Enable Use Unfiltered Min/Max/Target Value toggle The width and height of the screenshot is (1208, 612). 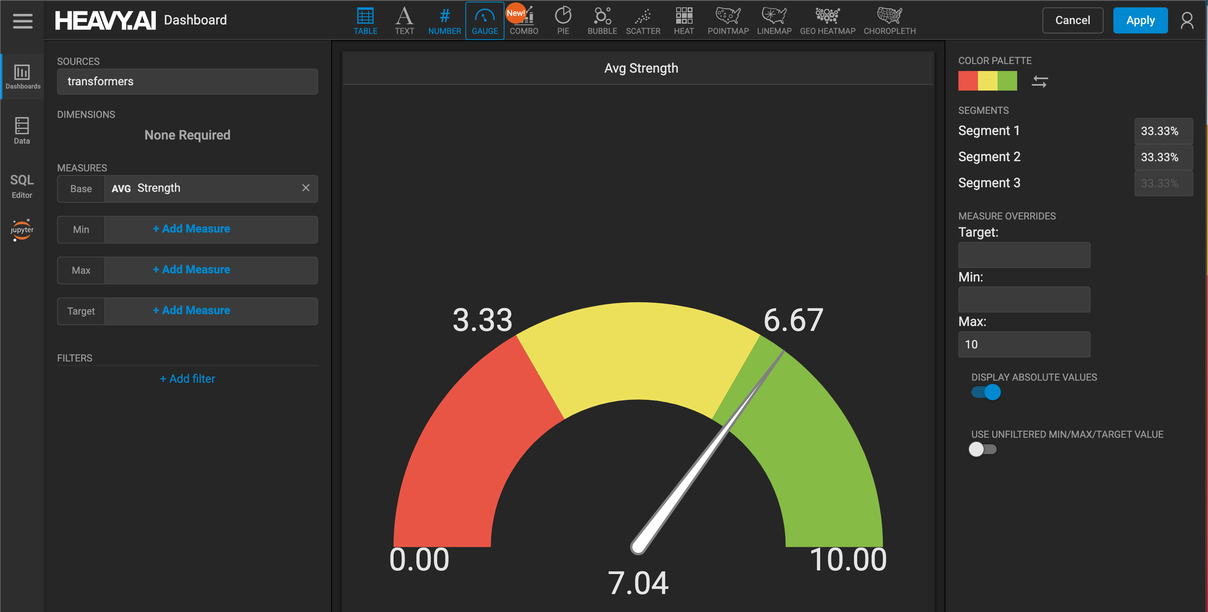coord(983,449)
